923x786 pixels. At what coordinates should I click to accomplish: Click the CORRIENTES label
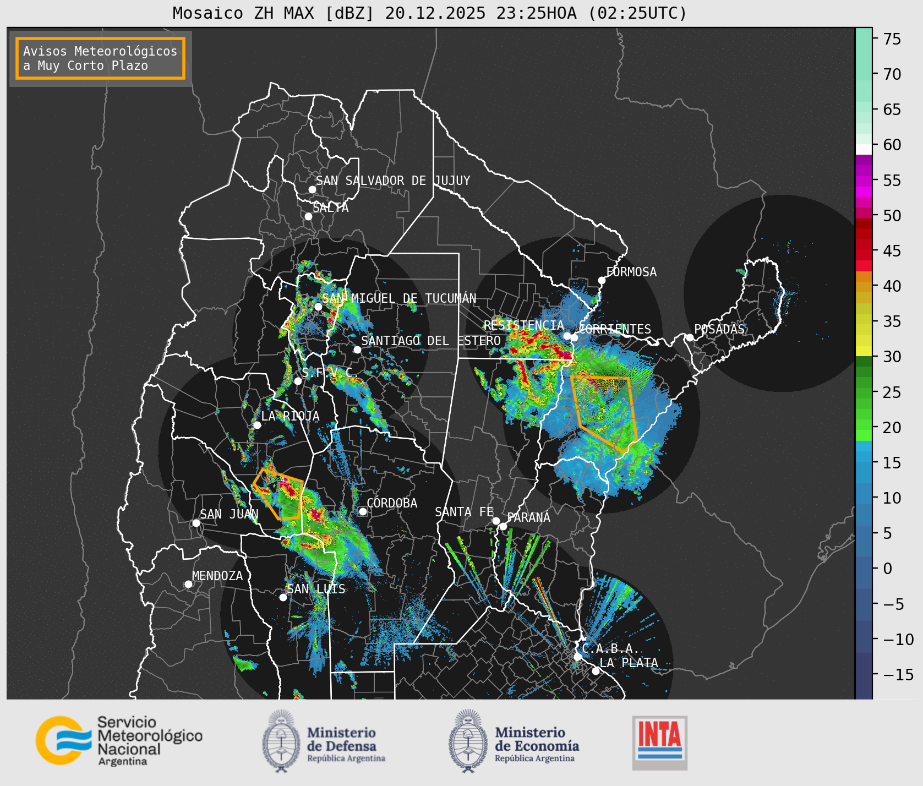(x=615, y=329)
